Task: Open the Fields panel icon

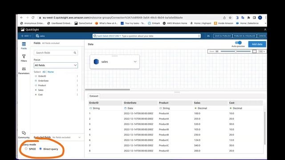Action: click(24, 44)
